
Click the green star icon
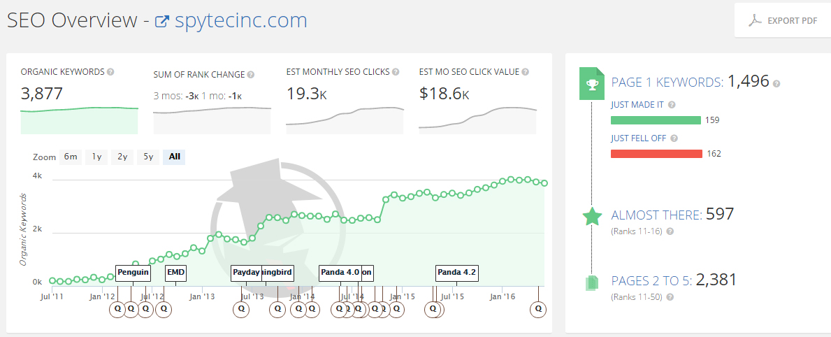[x=592, y=216]
